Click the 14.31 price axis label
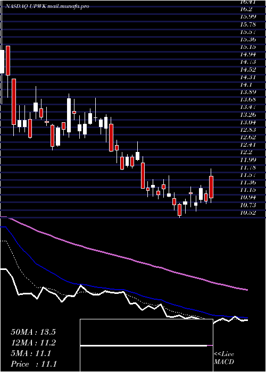The image size is (266, 372). (x=248, y=77)
